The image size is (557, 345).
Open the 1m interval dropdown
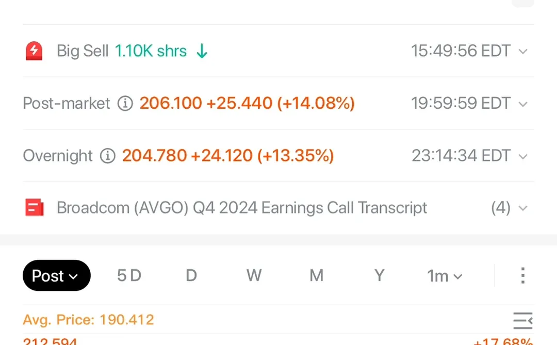click(445, 276)
